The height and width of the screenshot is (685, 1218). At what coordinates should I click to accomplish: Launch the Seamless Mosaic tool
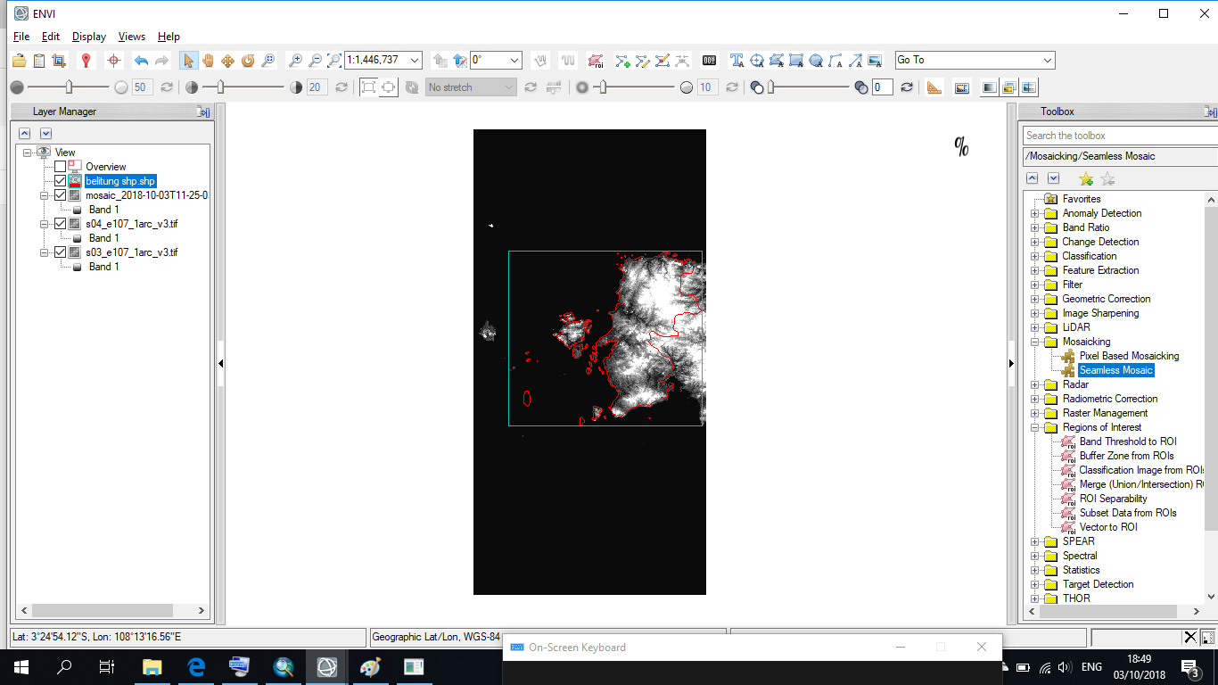tap(1115, 370)
